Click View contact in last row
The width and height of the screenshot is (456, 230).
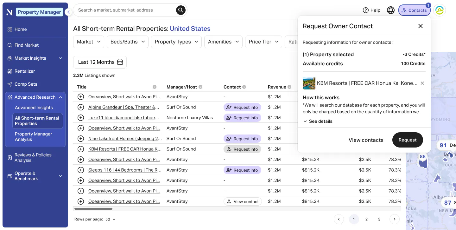click(x=243, y=201)
